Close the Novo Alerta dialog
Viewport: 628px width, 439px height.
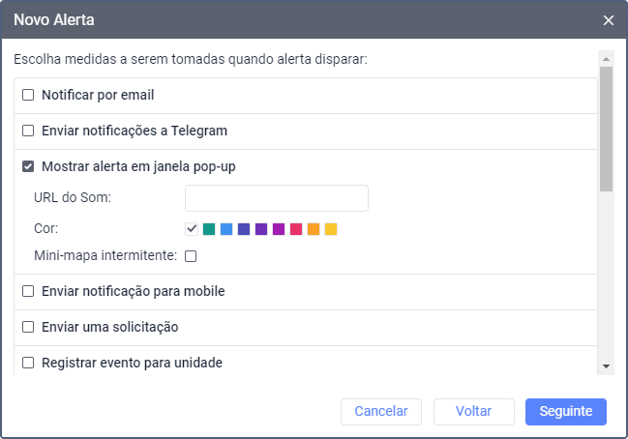(608, 19)
